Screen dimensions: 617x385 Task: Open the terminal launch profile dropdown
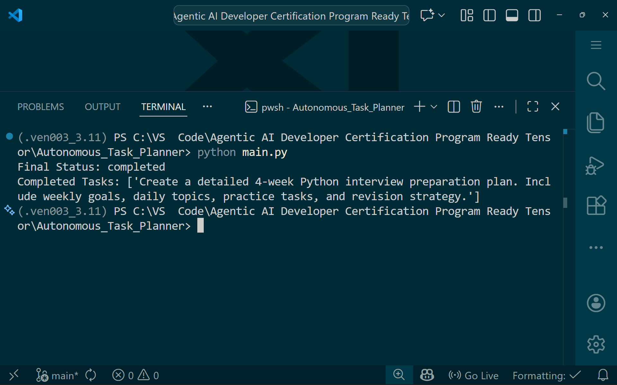(x=434, y=107)
